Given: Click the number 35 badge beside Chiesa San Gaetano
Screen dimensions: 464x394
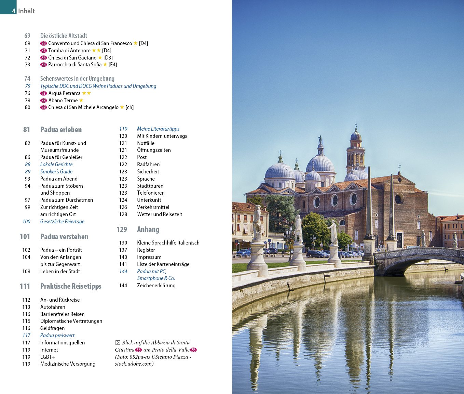Looking at the screenshot, I should 43,58.
